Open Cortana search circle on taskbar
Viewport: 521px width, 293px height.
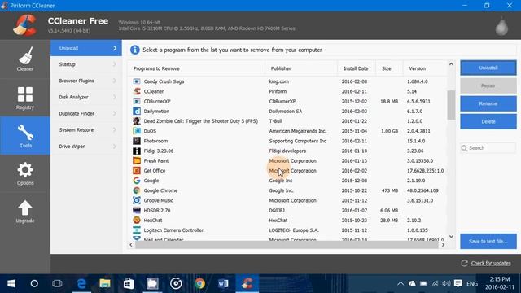[x=34, y=283]
